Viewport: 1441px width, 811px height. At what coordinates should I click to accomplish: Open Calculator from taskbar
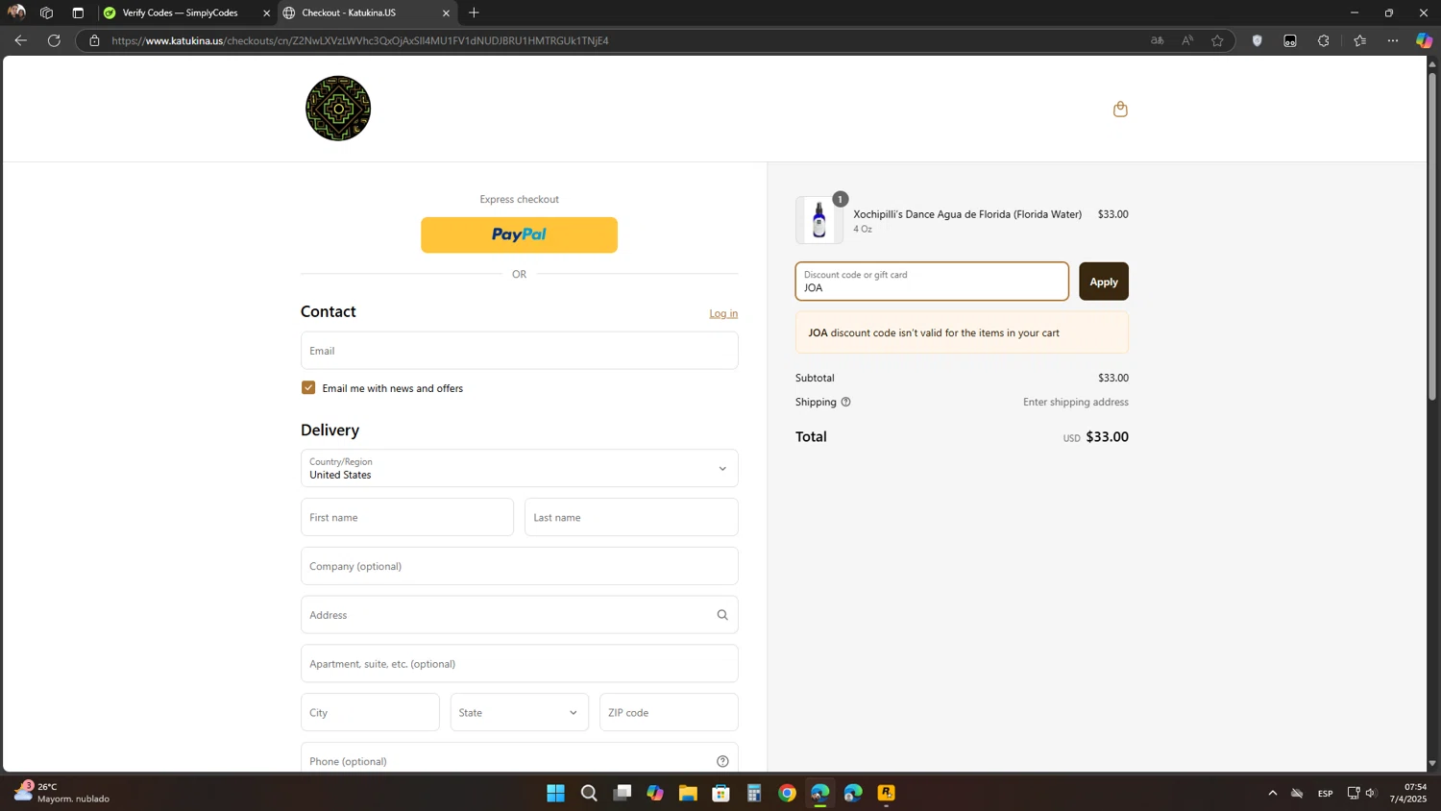754,793
